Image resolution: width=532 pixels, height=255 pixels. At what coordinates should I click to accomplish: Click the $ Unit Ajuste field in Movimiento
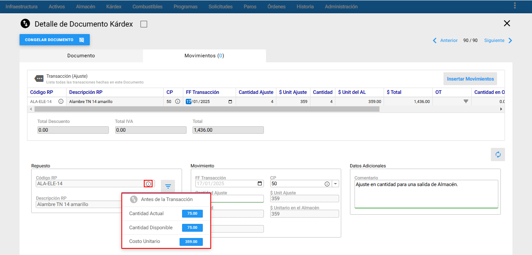(304, 199)
